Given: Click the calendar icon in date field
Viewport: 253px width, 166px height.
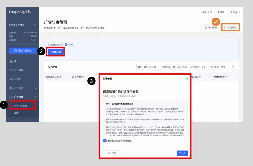Looking at the screenshot, I should click(x=204, y=67).
